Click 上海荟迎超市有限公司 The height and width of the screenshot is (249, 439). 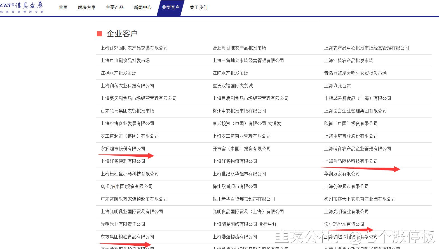pyautogui.click(x=346, y=187)
